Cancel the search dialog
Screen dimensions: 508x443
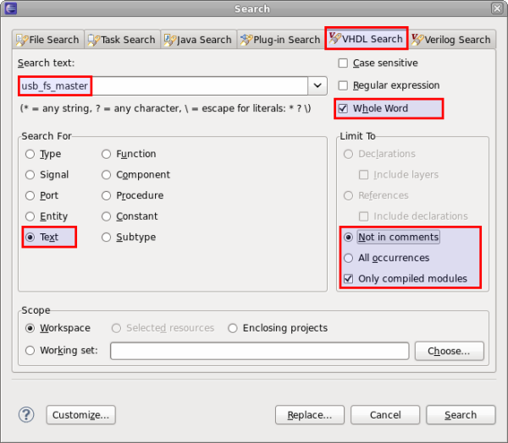tap(385, 415)
